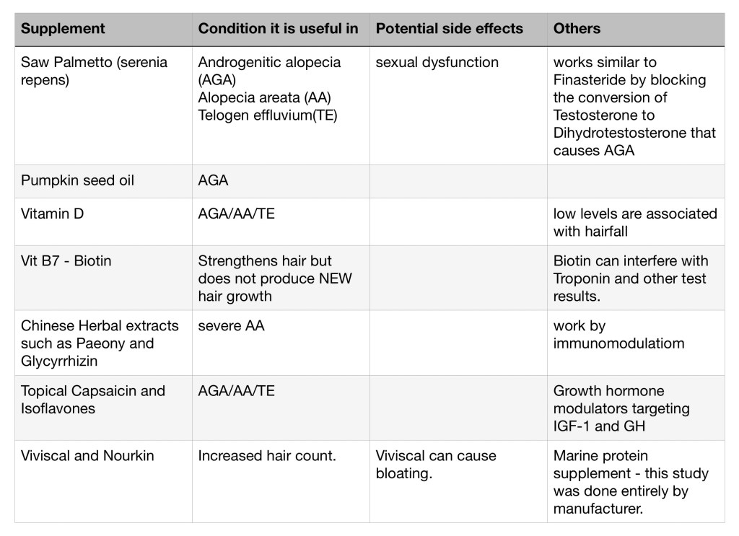Click the Strengthens hair condition cell
Screen dimensions: 739x536
pos(274,278)
